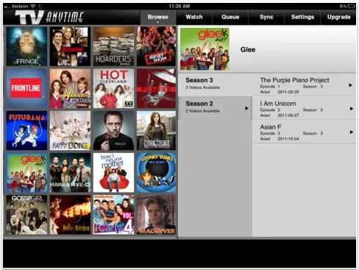Image resolution: width=359 pixels, height=270 pixels.
Task: Open the Asian F episode
Action: 304,132
